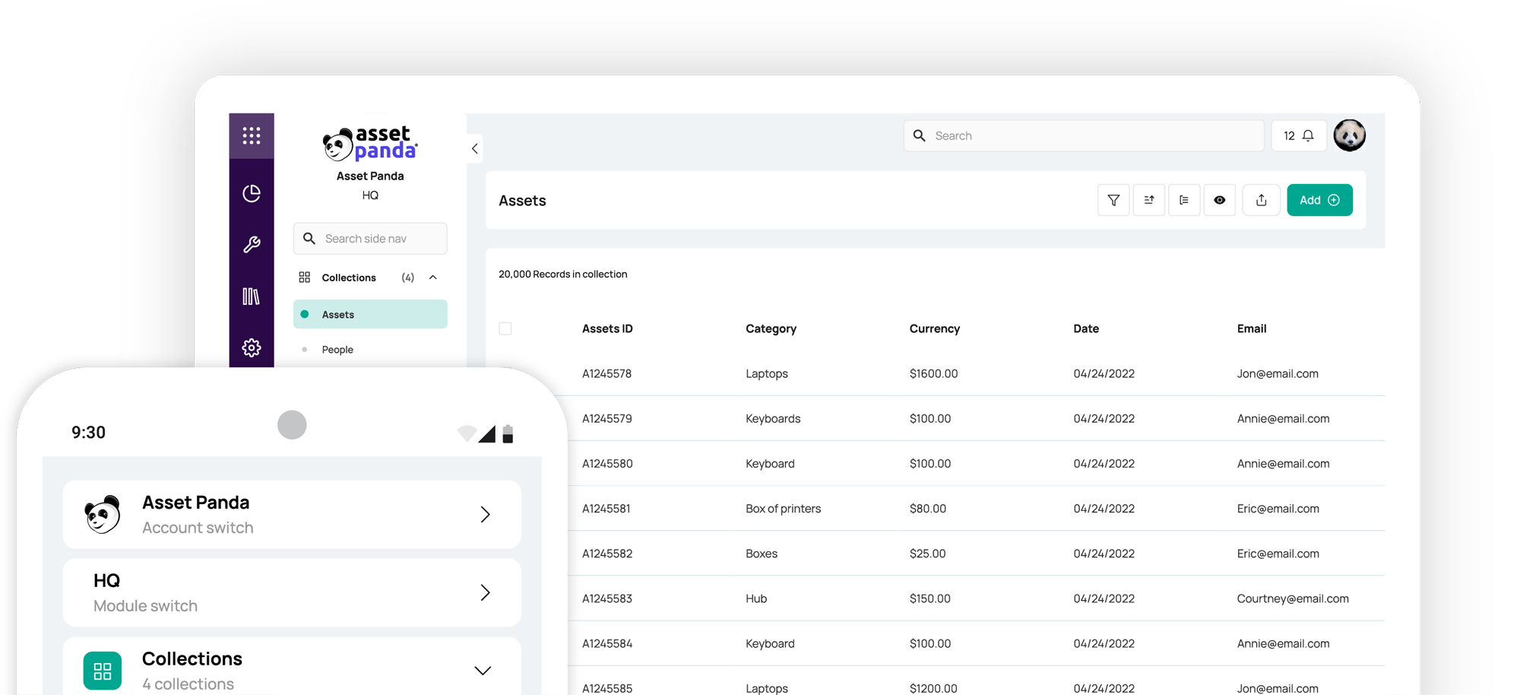Viewport: 1520px width, 695px height.
Task: Click the plus icon inside the Add button
Action: pyautogui.click(x=1334, y=200)
